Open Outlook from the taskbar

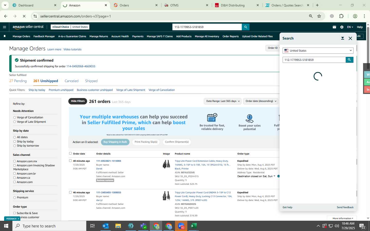click(x=106, y=226)
